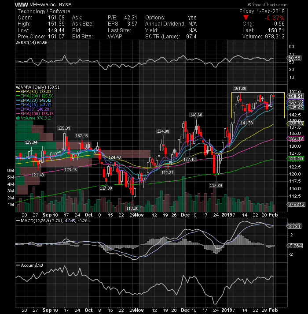The width and height of the screenshot is (308, 314).
Task: Click the 127.10 price annotation
Action: 190,160
